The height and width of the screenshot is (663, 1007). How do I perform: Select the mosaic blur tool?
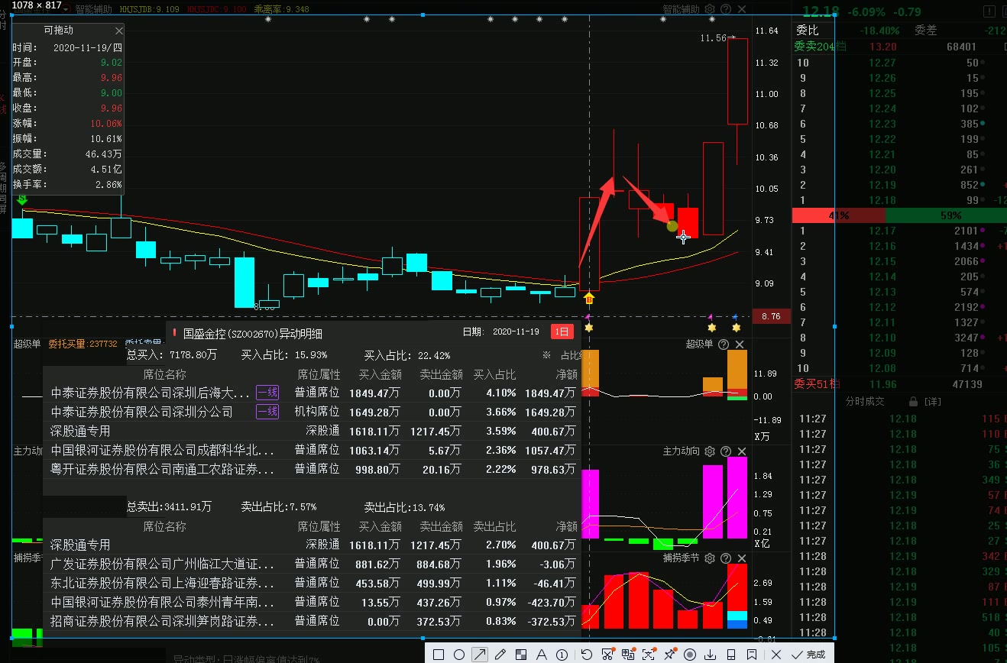click(x=520, y=655)
